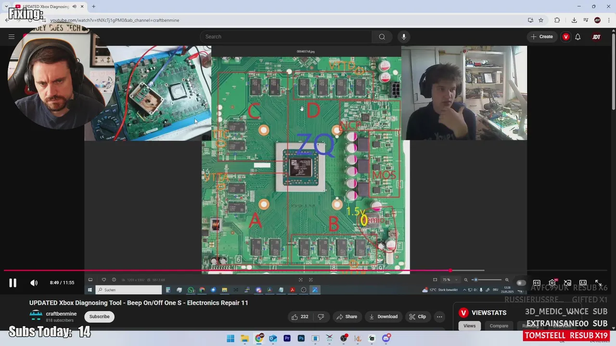The width and height of the screenshot is (616, 346).
Task: Enter fullscreen with the expand icon
Action: [598, 283]
